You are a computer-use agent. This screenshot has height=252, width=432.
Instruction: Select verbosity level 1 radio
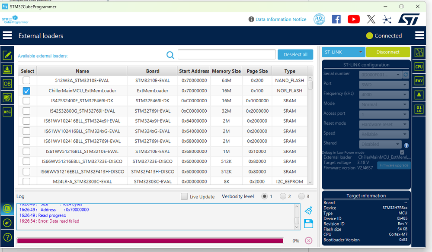(x=264, y=196)
